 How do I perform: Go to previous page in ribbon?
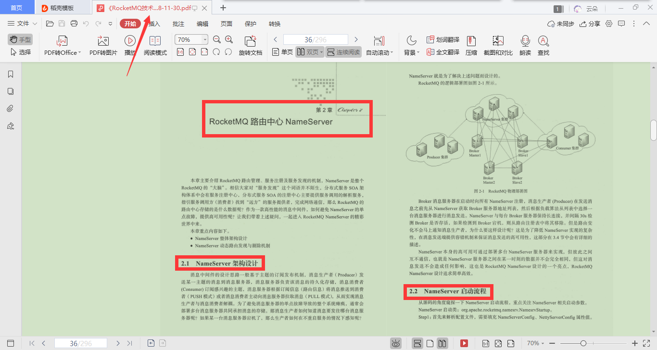click(x=275, y=39)
